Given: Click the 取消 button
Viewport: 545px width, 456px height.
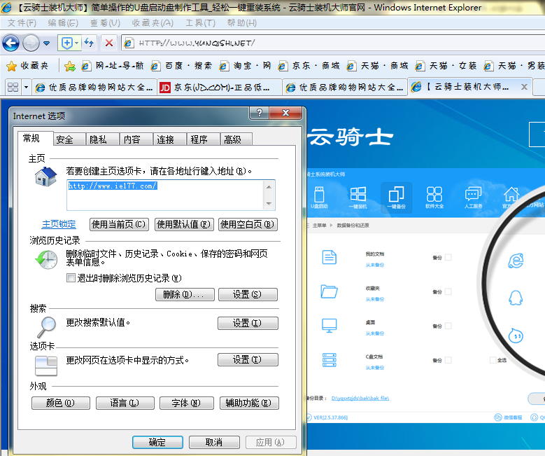Looking at the screenshot, I should point(214,443).
